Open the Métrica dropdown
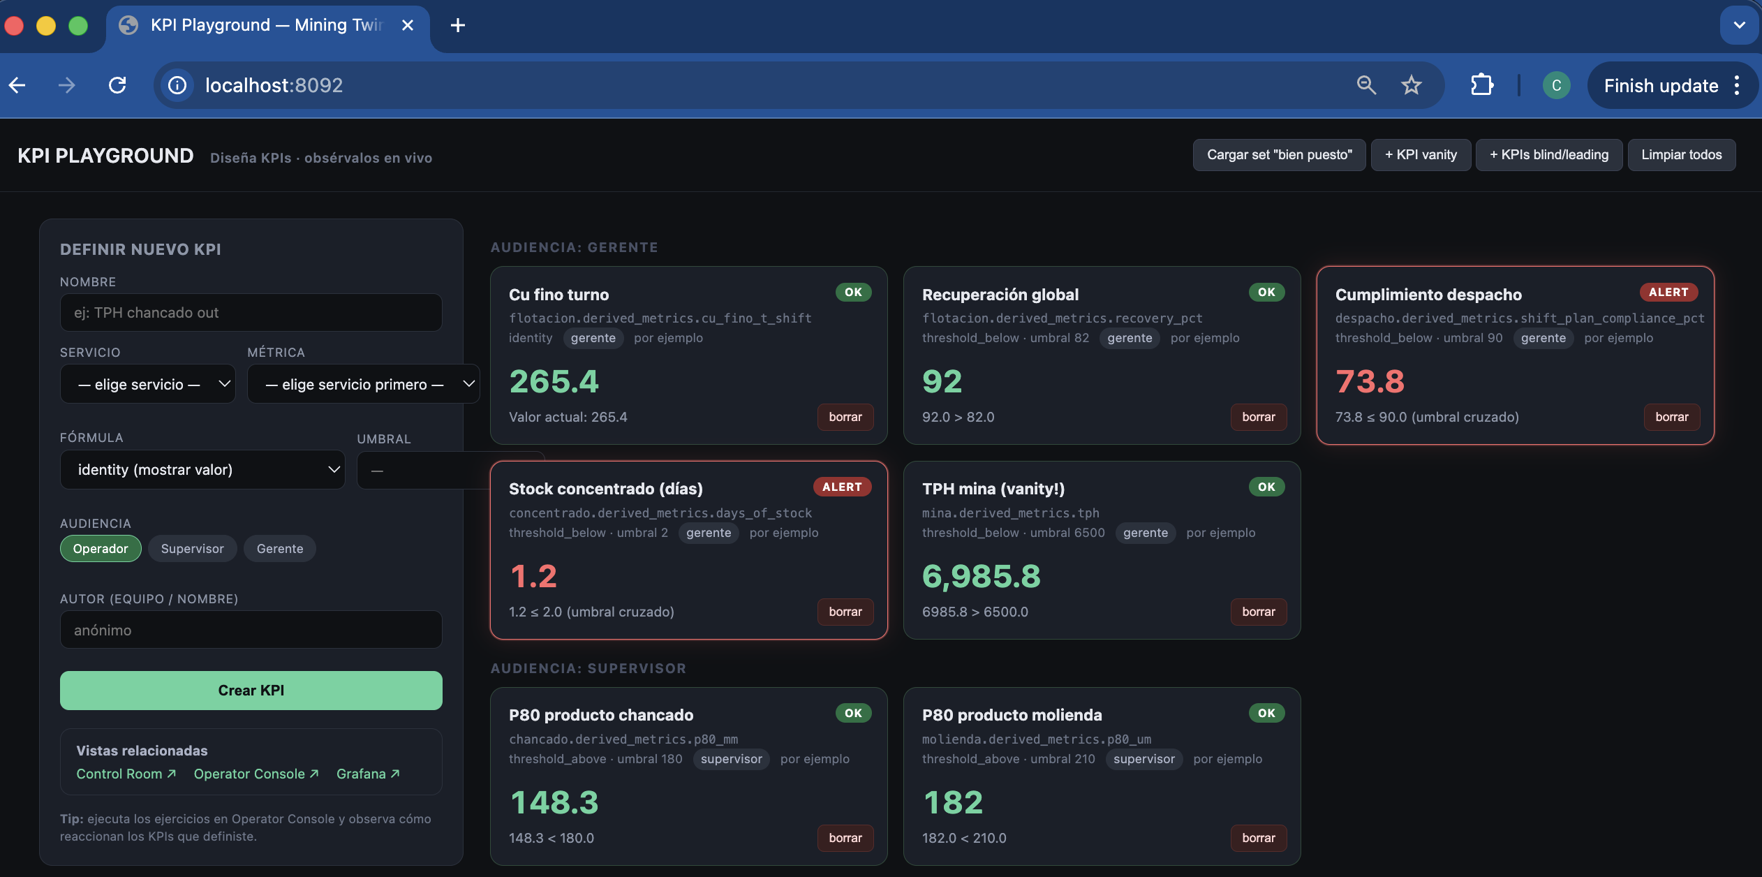Viewport: 1762px width, 877px height. tap(363, 384)
